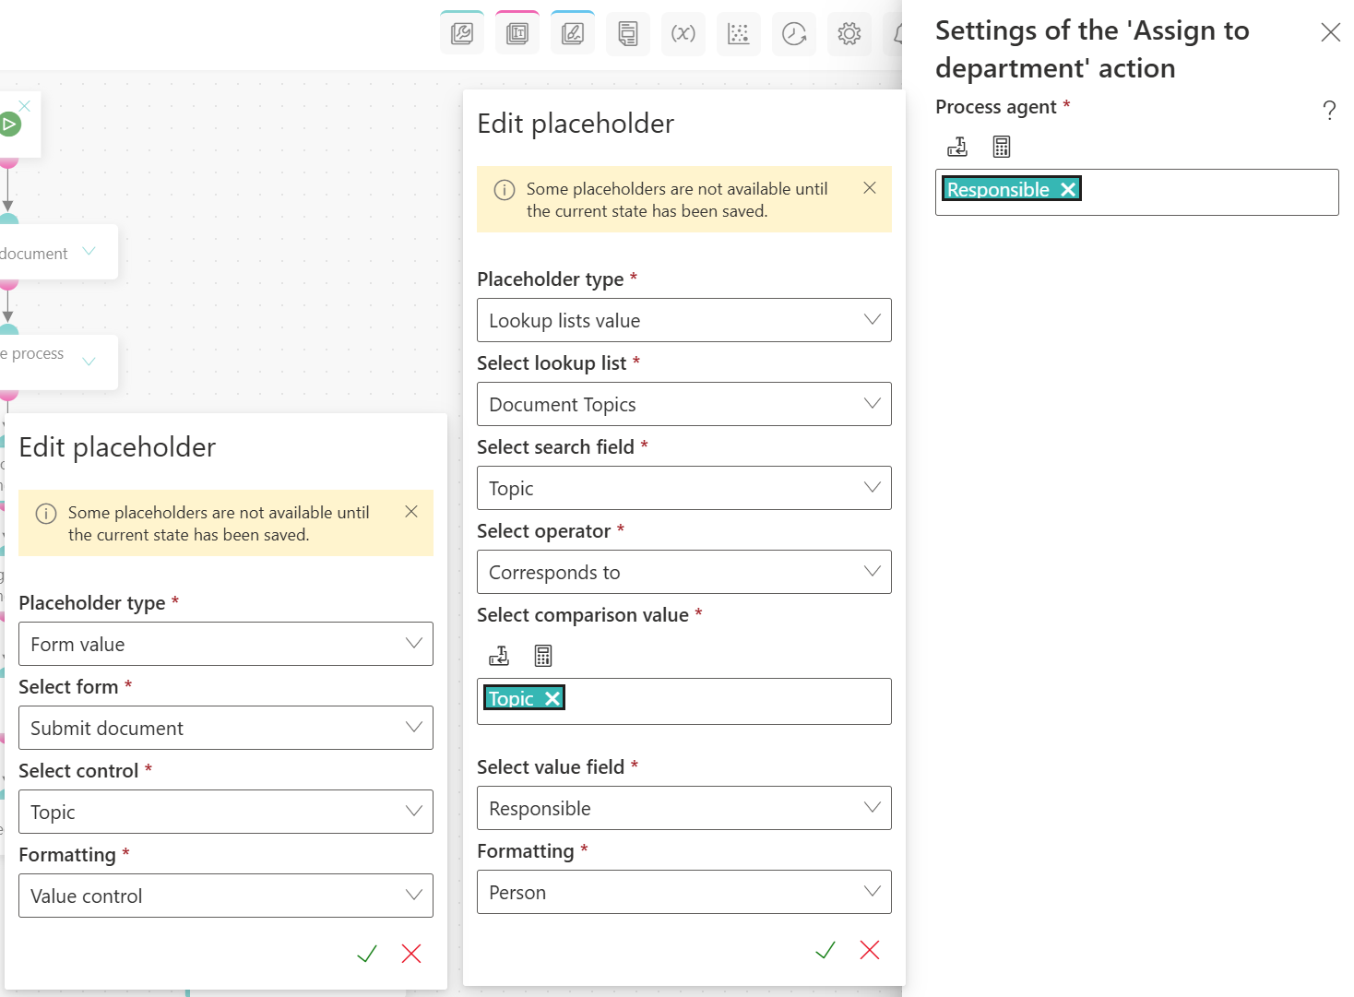Expand the Select operator 'Corresponds to' dropdown
1354x997 pixels.
[x=683, y=572]
